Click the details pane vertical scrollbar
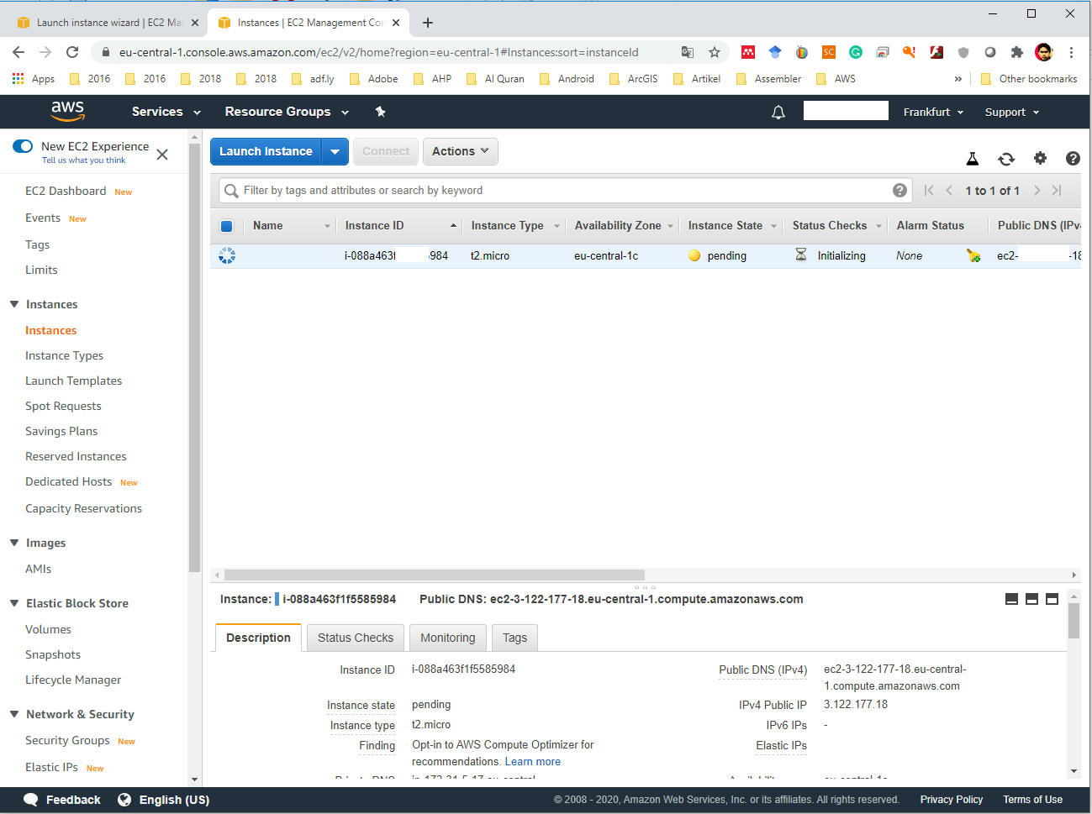Image resolution: width=1092 pixels, height=814 pixels. pyautogui.click(x=1074, y=621)
